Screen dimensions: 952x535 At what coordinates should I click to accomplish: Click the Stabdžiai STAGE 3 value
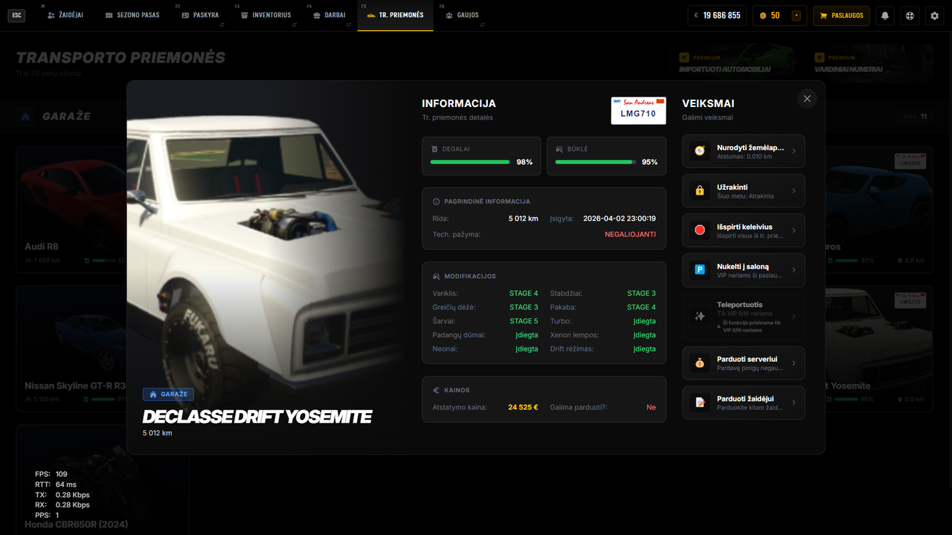(641, 294)
